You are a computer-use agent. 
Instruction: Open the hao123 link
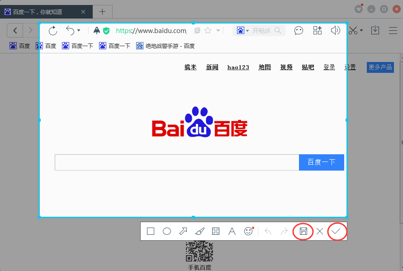(x=238, y=67)
